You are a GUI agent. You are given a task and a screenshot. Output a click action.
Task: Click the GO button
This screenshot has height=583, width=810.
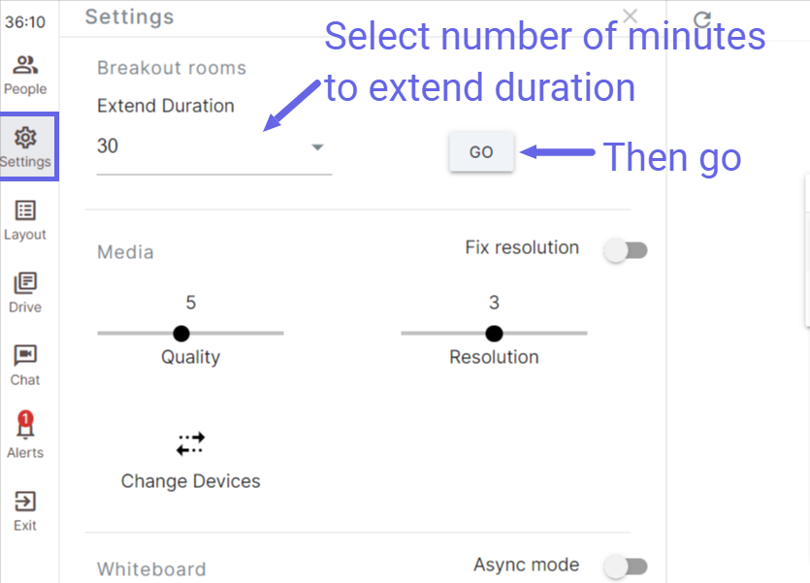pyautogui.click(x=481, y=152)
